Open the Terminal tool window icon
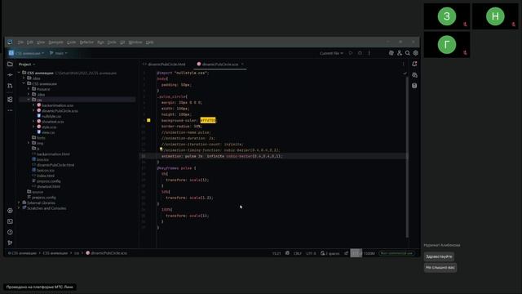The height and width of the screenshot is (294, 522). (x=10, y=221)
